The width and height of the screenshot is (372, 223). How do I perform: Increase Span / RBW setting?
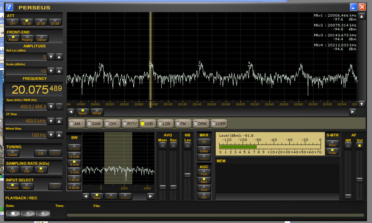point(59,107)
